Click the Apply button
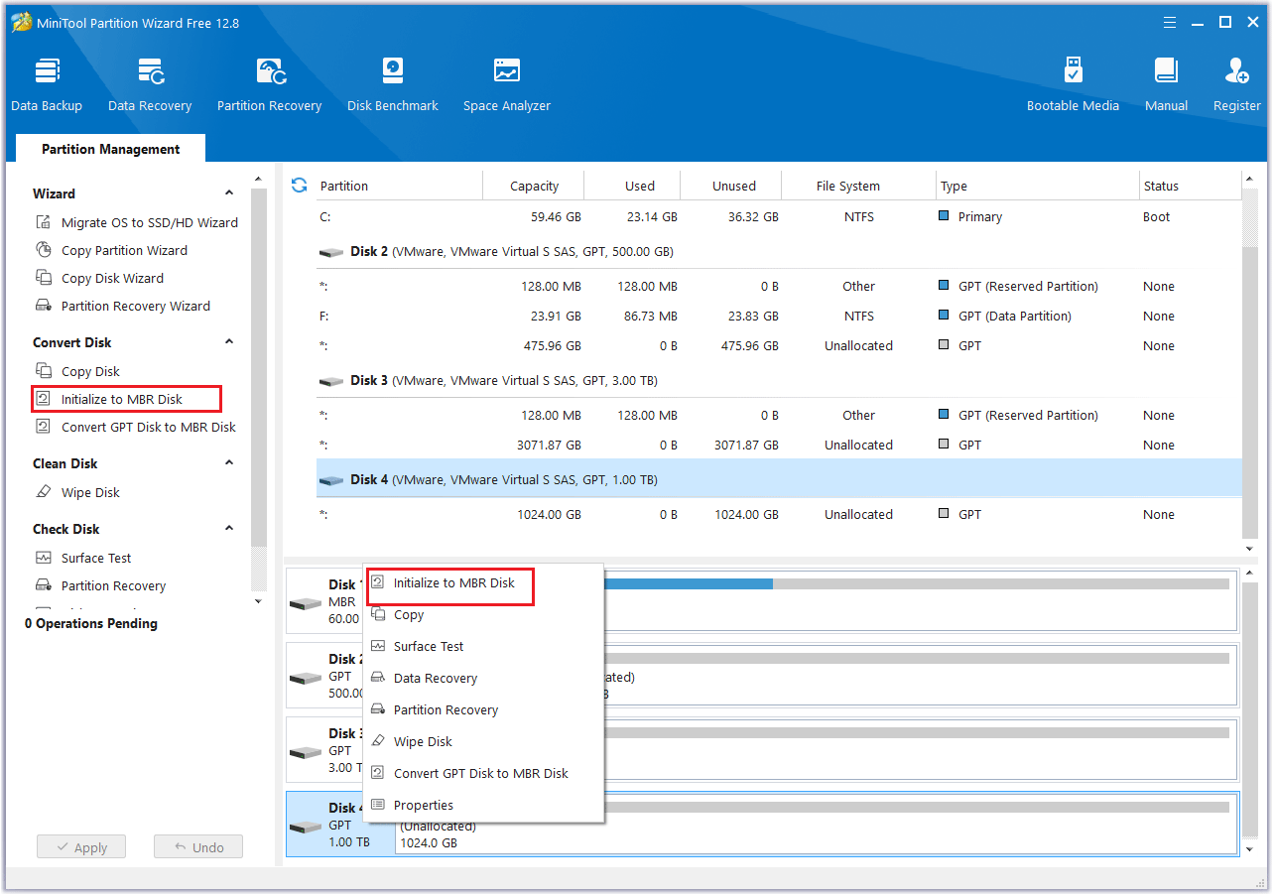Viewport: 1274px width, 895px height. pyautogui.click(x=81, y=847)
